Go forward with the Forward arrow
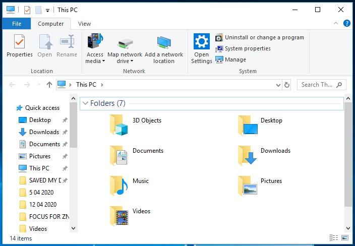The height and width of the screenshot is (246, 355). click(x=27, y=85)
